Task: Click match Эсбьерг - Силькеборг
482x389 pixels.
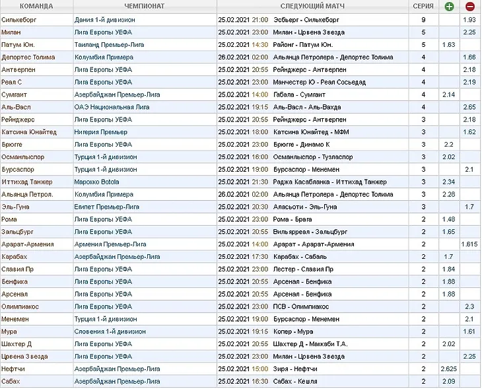Action: [x=306, y=20]
